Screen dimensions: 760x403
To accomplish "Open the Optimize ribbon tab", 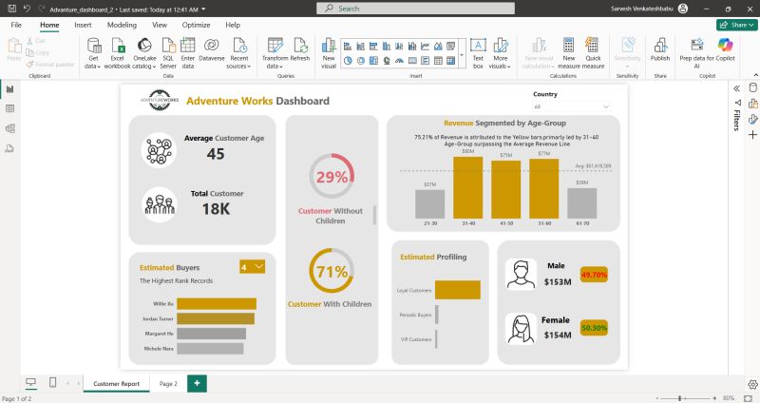I will coord(196,25).
